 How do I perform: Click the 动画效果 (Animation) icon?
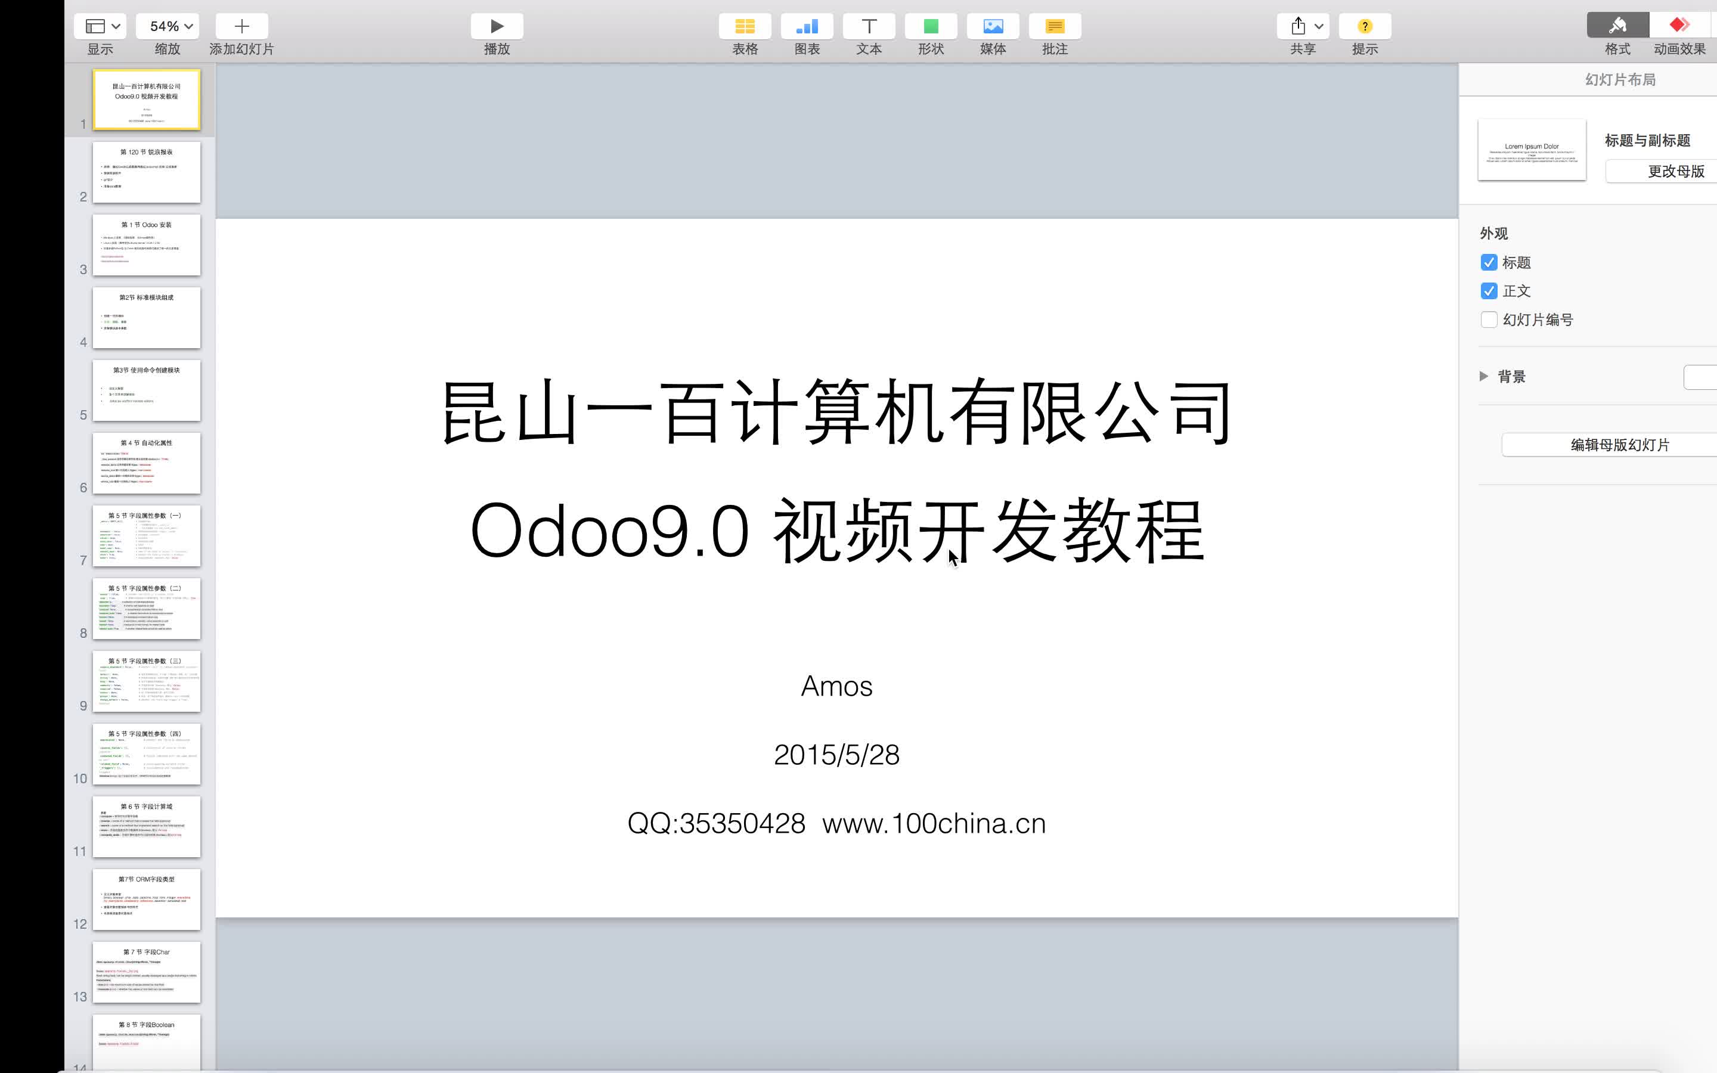coord(1679,24)
